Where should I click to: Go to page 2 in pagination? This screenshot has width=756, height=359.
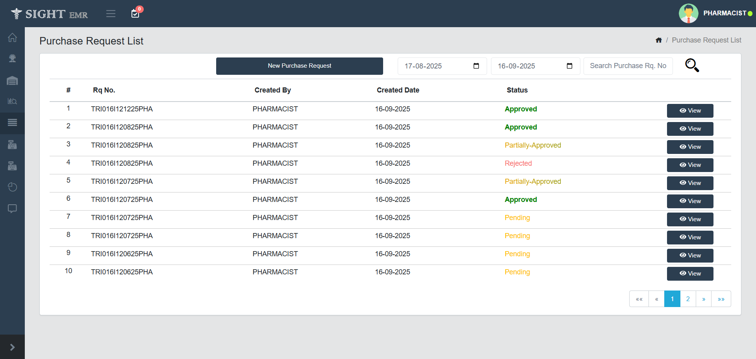[x=688, y=299]
